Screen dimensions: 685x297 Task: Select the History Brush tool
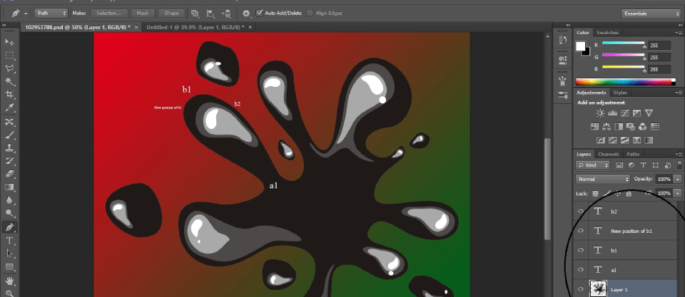(9, 162)
